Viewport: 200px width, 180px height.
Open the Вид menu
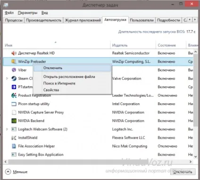[45, 13]
